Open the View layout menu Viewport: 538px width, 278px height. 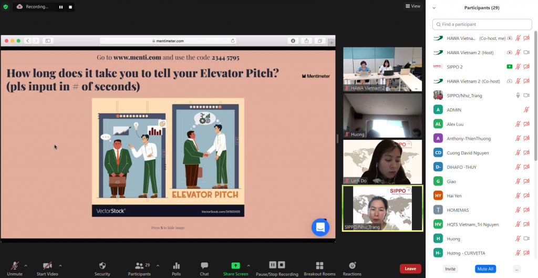(x=413, y=6)
